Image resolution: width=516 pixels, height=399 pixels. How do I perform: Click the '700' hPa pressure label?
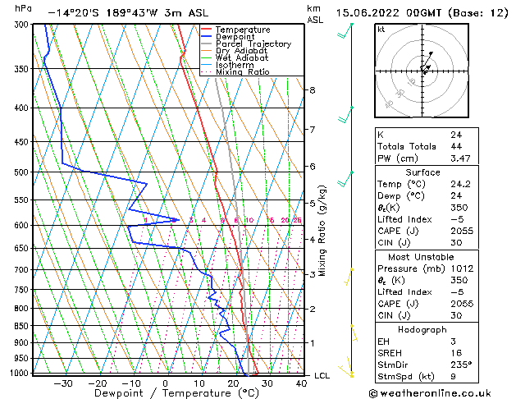click(x=23, y=270)
